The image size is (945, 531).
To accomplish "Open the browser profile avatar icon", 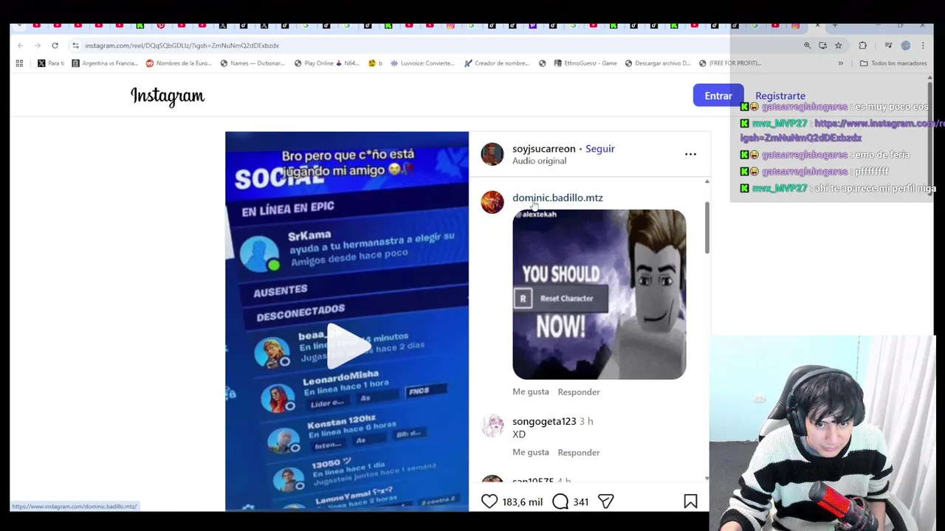I will [906, 45].
